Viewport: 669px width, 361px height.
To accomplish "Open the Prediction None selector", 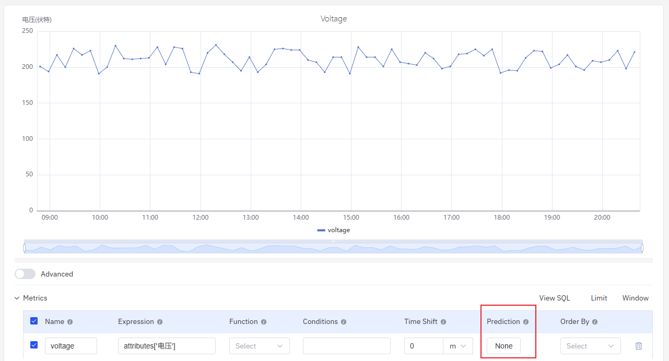I will pyautogui.click(x=503, y=345).
